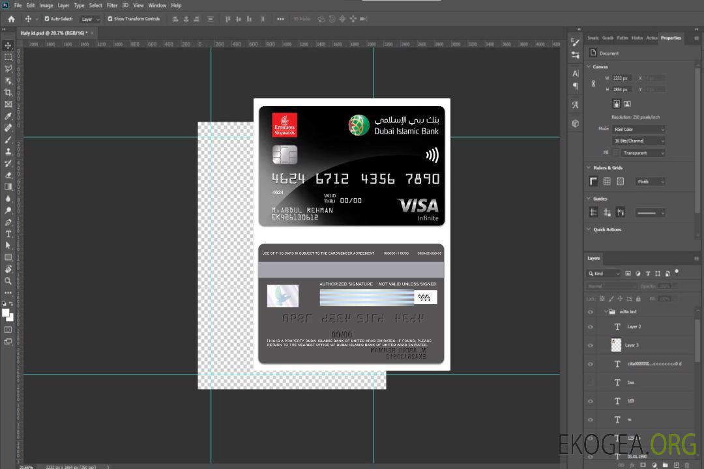Select the Gradient tool

click(8, 187)
